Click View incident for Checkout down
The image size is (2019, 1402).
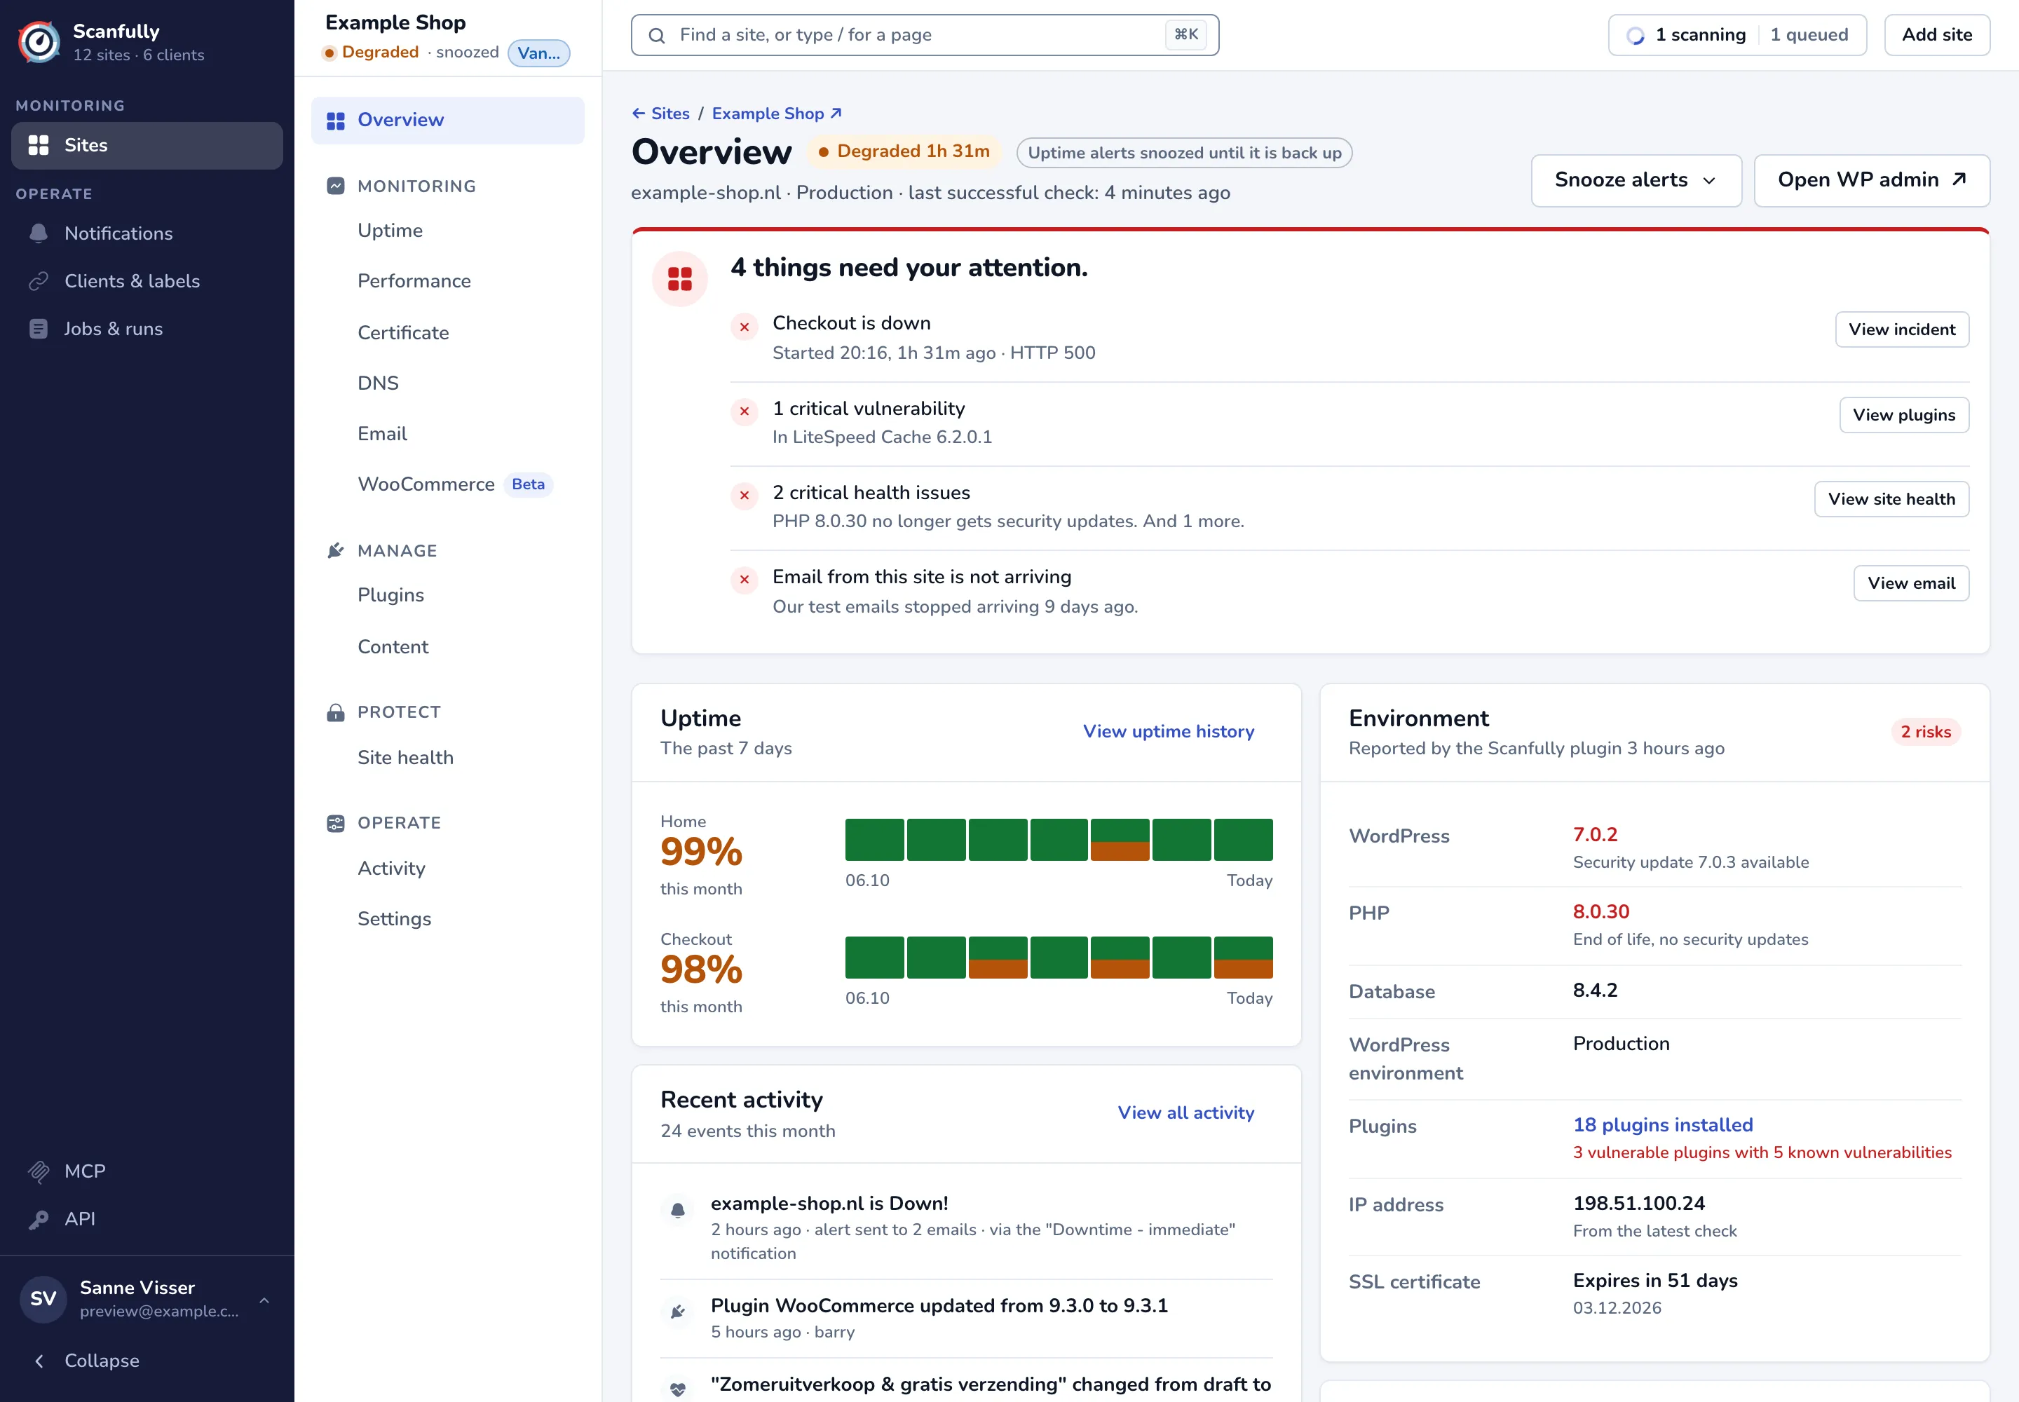[1901, 329]
